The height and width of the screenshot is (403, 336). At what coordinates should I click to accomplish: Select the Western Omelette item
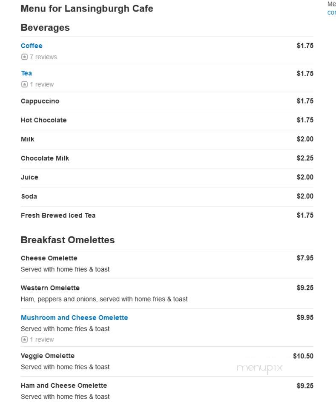50,288
